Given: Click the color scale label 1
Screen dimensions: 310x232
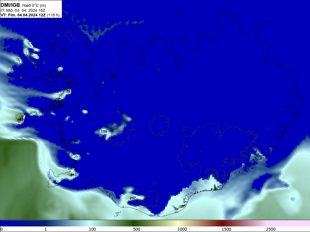Looking at the screenshot, I should pyautogui.click(x=46, y=229).
